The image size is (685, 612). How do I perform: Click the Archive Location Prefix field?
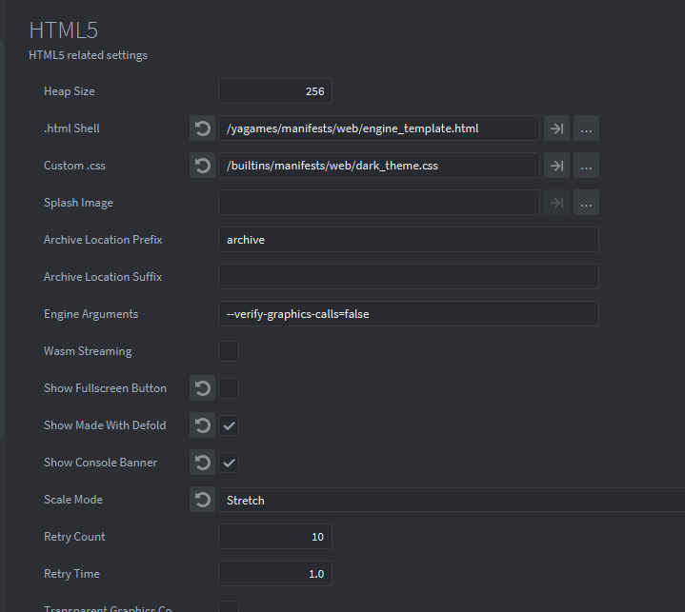pyautogui.click(x=408, y=240)
